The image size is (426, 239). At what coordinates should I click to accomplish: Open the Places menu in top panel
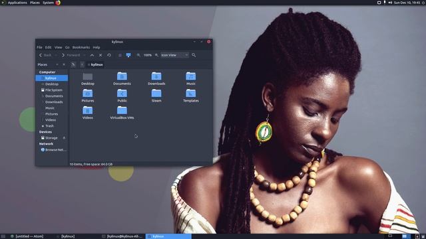35,3
